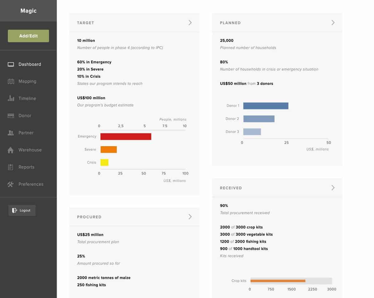Image resolution: width=374 pixels, height=298 pixels.
Task: Click the Magic app title
Action: [x=28, y=11]
